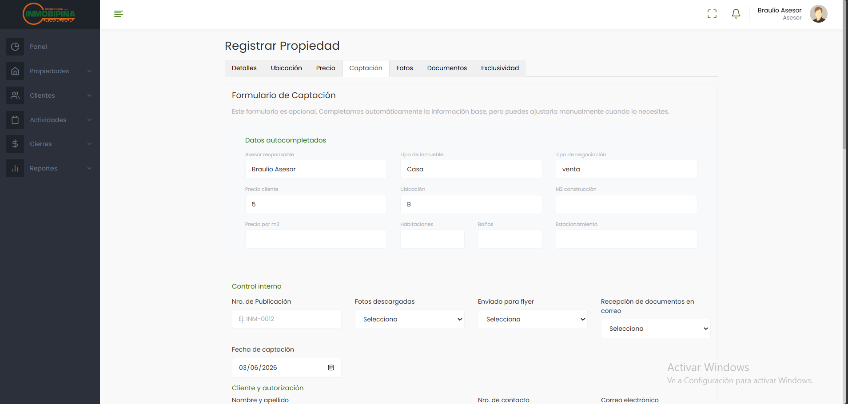Screen dimensions: 848x404
Task: Switch to the Detalles tab
Action: point(244,68)
